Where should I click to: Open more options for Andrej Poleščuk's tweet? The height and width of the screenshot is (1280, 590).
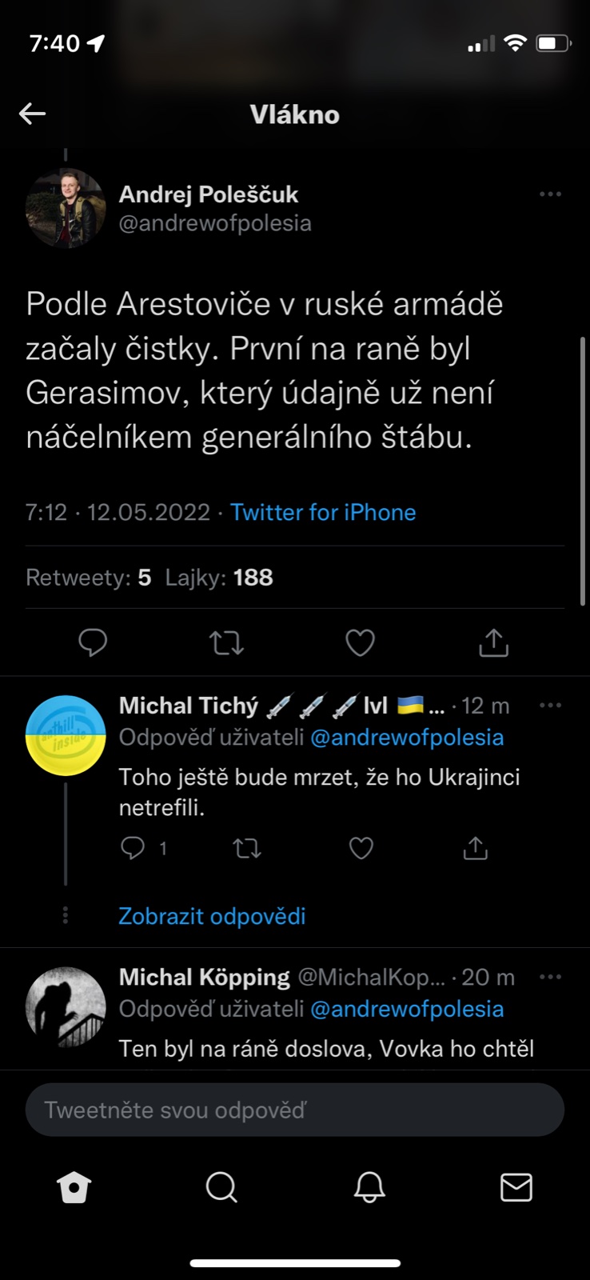pyautogui.click(x=550, y=194)
